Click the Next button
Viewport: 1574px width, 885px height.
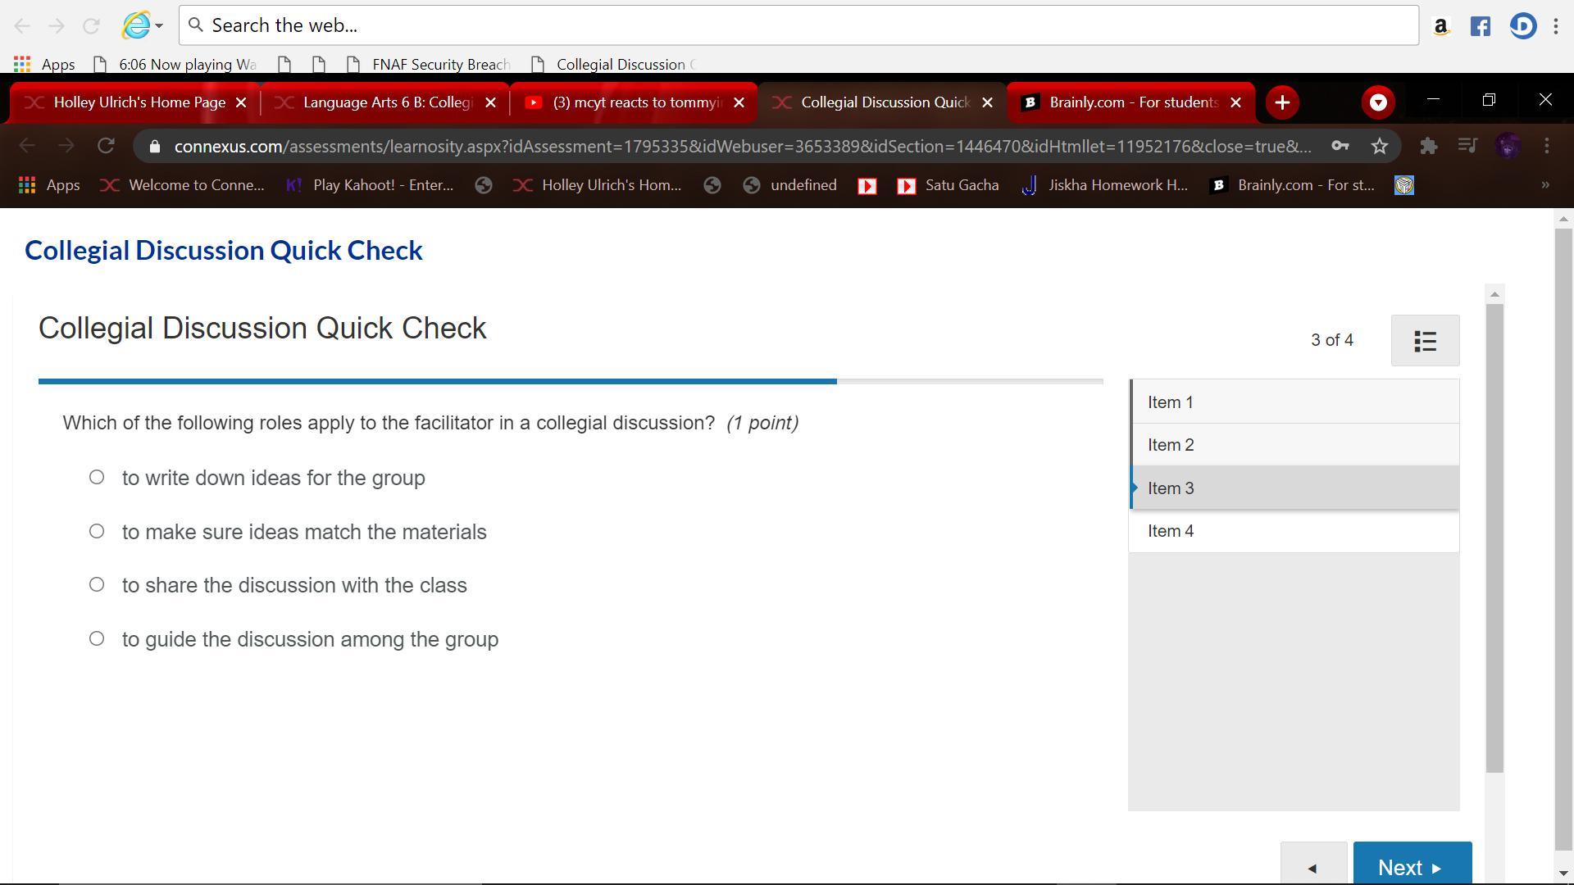point(1412,867)
